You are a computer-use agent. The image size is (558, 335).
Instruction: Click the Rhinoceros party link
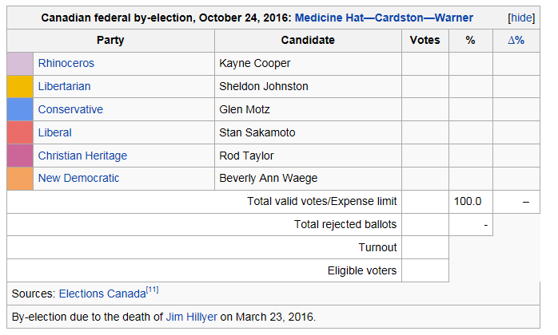(66, 63)
